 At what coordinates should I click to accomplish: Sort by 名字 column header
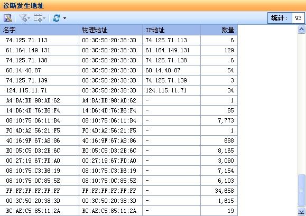(40, 30)
